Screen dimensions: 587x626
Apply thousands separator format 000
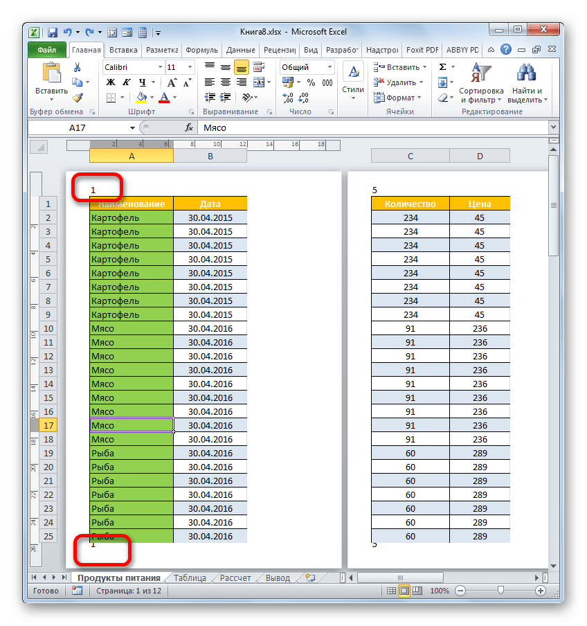tap(327, 82)
